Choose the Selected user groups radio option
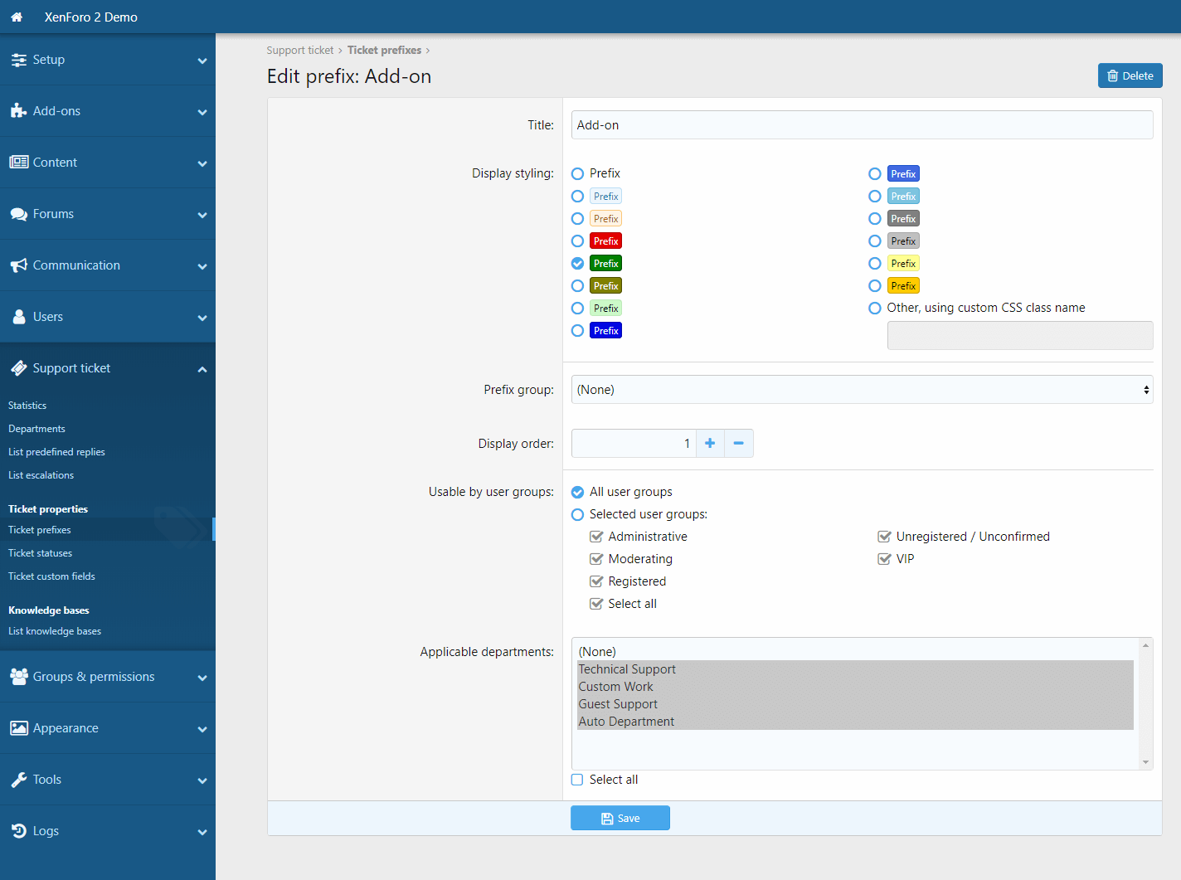This screenshot has height=880, width=1181. pos(578,514)
